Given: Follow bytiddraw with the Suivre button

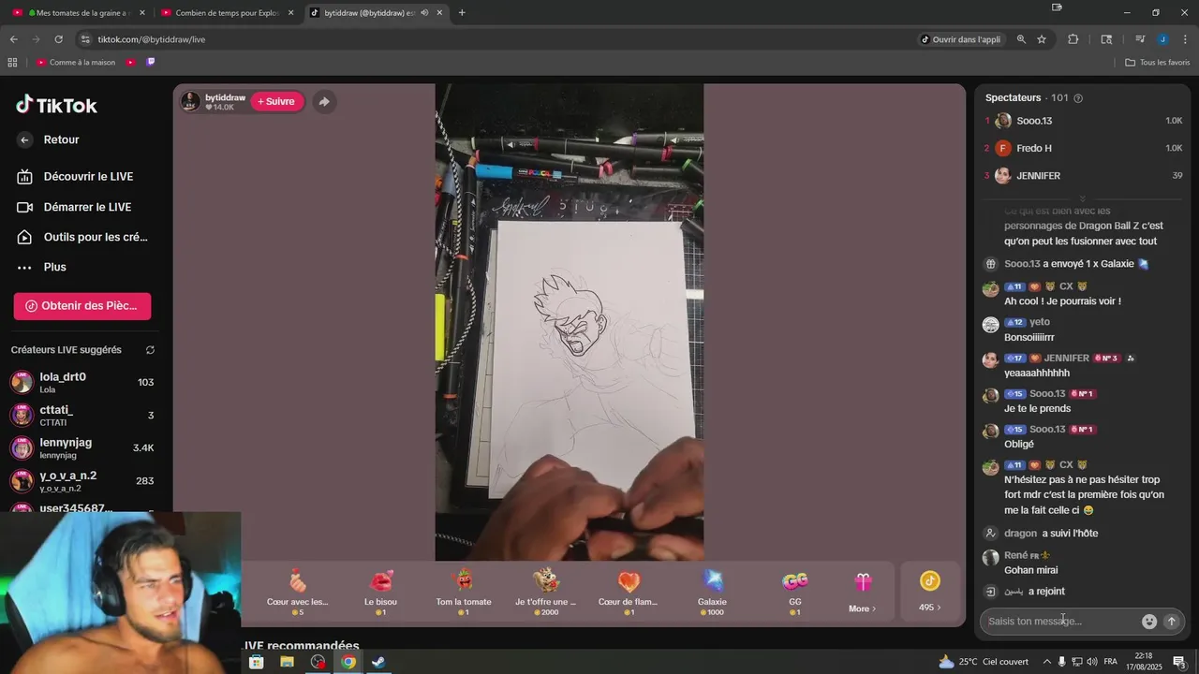Looking at the screenshot, I should click(276, 101).
